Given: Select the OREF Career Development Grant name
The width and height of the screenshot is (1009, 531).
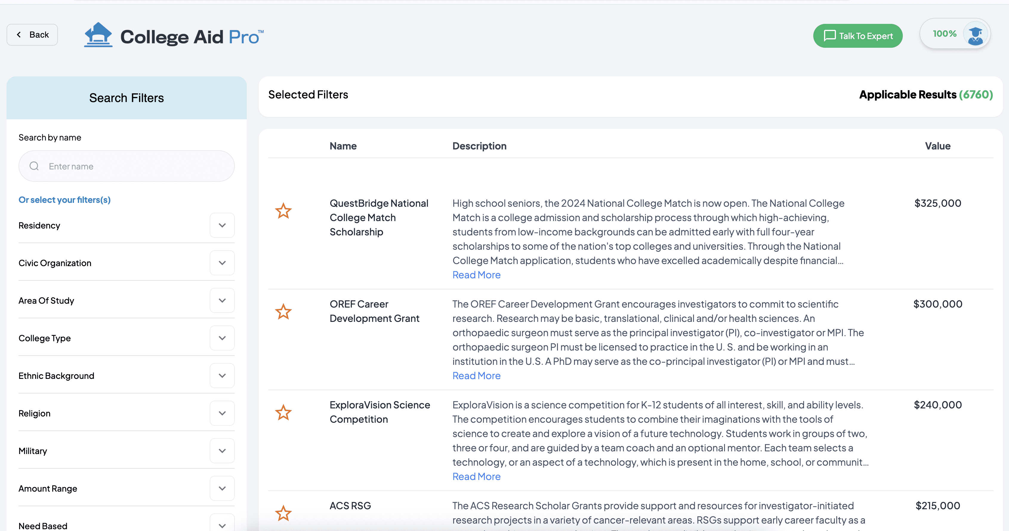Looking at the screenshot, I should point(374,311).
